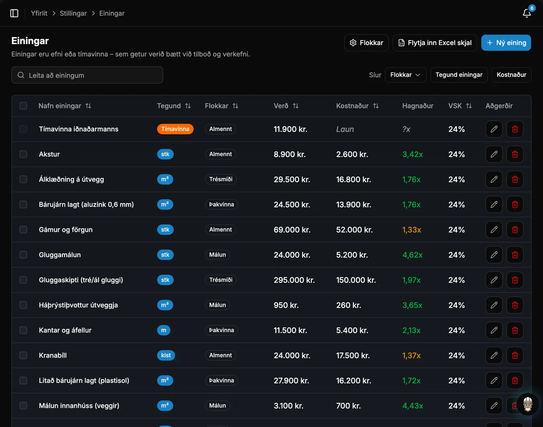This screenshot has width=543, height=427.
Task: Edit Álklæðning á útvegg via pencil icon
Action: click(494, 179)
